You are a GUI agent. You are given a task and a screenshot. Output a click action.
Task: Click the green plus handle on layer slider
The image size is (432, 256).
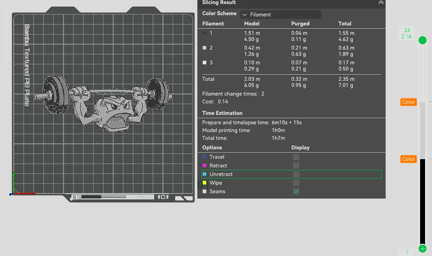(x=422, y=249)
